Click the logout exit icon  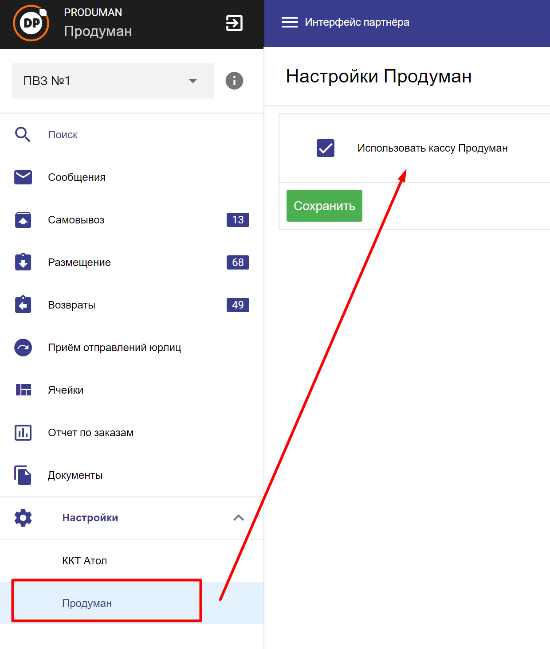pyautogui.click(x=234, y=23)
